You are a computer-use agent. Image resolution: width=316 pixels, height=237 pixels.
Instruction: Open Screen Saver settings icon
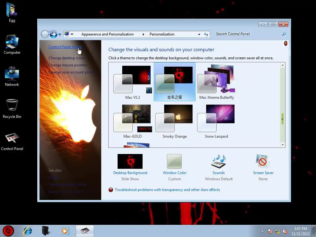pyautogui.click(x=263, y=161)
